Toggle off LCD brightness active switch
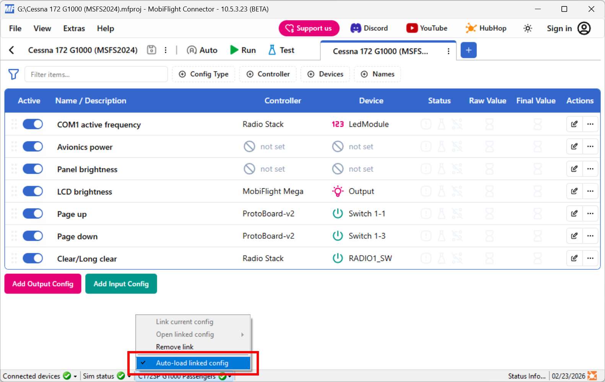 (x=33, y=191)
